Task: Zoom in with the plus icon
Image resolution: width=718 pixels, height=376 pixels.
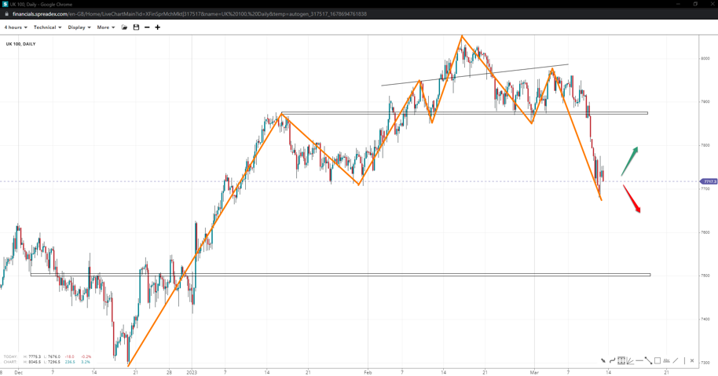Action: click(158, 27)
